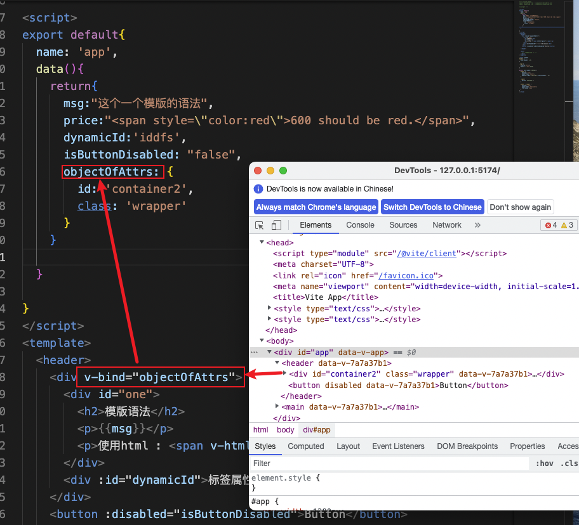Open the Sources tab
This screenshot has height=525, width=579.
coord(403,225)
